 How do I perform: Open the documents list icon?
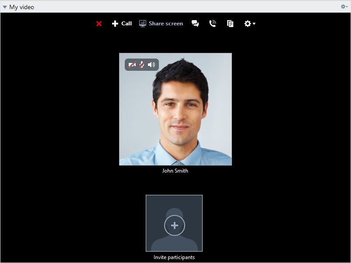click(230, 24)
